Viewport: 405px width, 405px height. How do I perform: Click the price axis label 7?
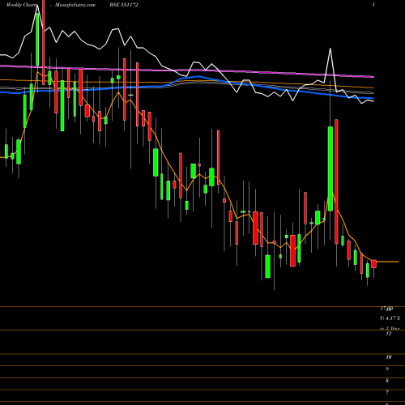point(387,393)
